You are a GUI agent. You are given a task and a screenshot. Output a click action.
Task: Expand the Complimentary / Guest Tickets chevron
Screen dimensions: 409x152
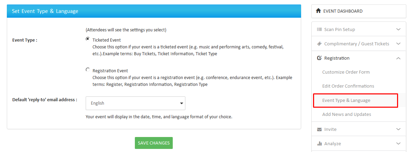[398, 44]
